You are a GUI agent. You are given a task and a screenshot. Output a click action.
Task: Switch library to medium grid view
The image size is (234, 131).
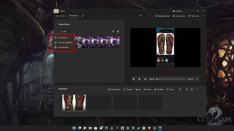113,31
